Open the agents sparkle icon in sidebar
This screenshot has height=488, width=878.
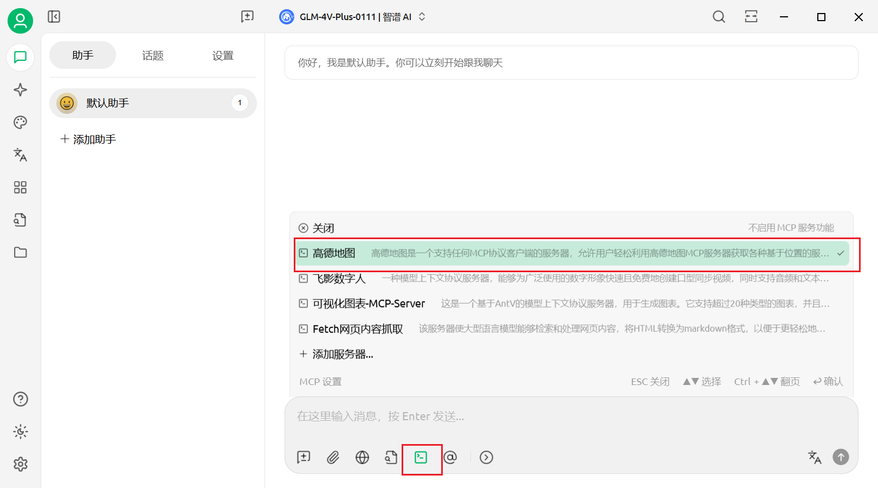tap(21, 90)
